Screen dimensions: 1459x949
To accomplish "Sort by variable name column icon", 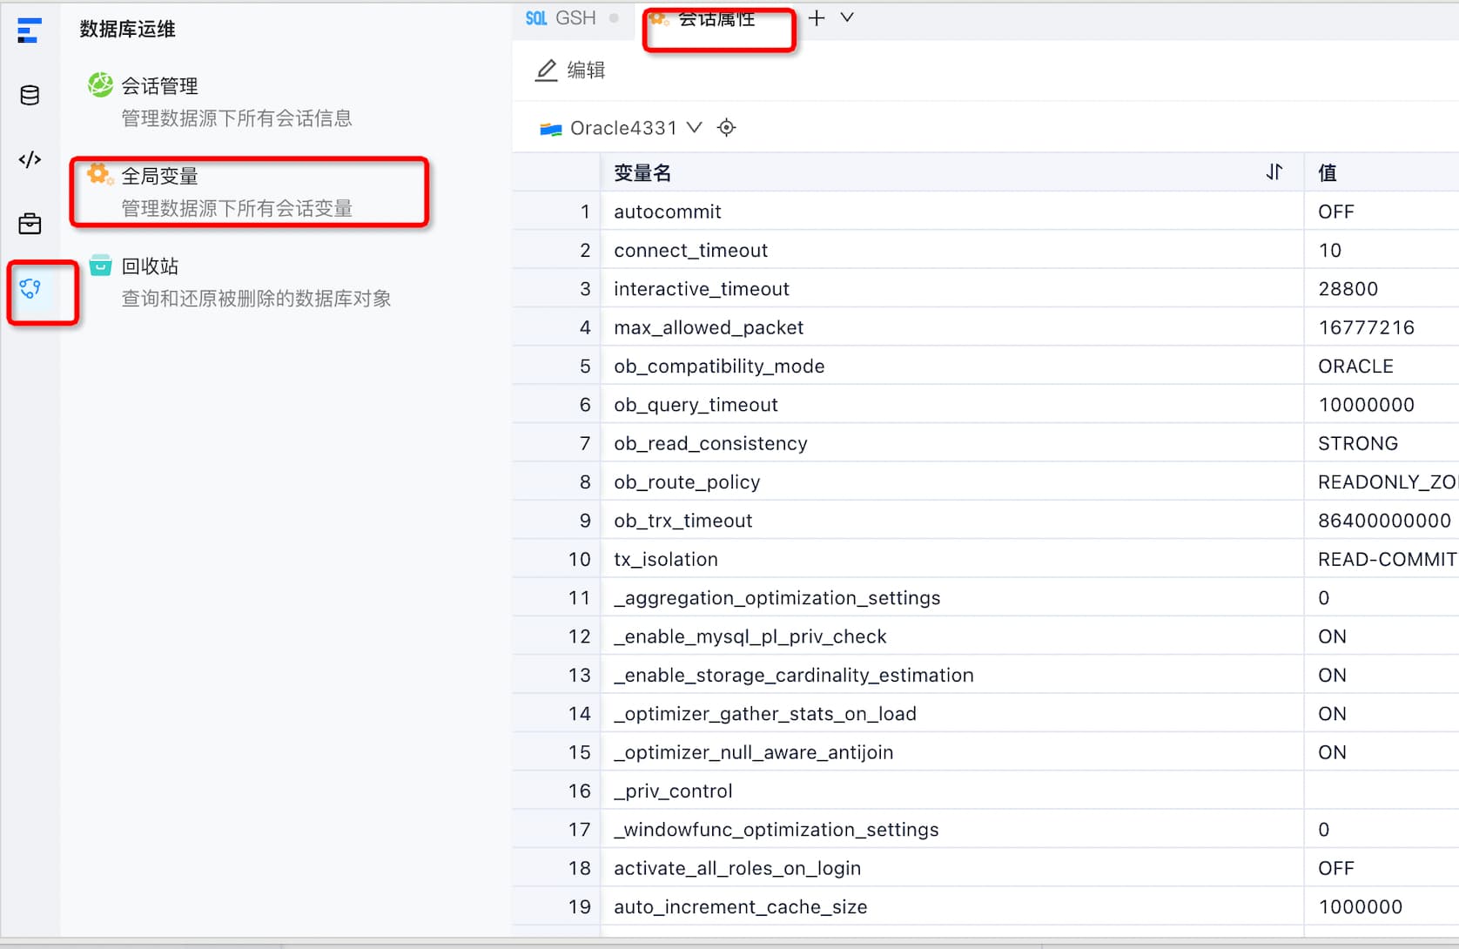I will pyautogui.click(x=1274, y=172).
